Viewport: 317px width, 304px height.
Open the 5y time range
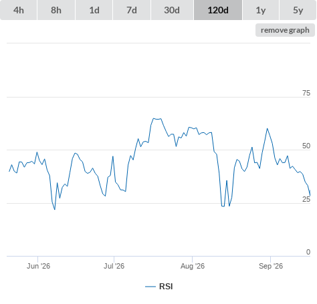pos(298,10)
